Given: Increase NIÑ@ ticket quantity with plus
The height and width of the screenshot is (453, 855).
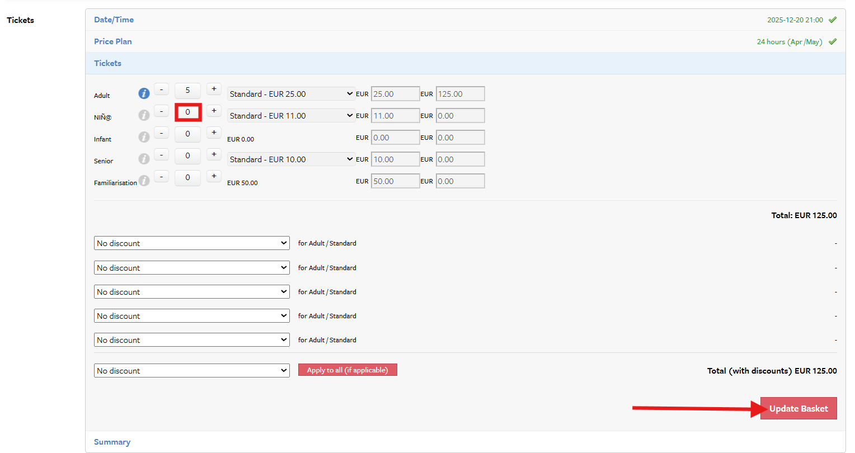Looking at the screenshot, I should pos(214,111).
